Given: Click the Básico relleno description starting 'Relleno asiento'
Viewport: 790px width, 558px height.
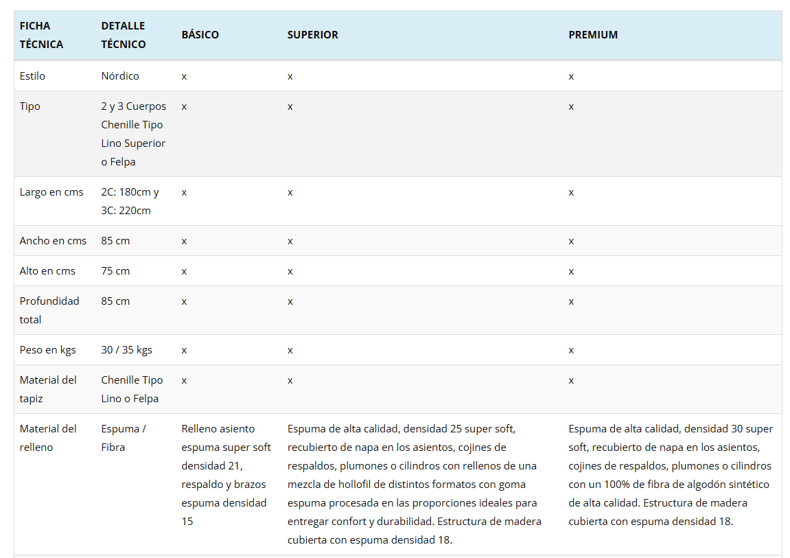Looking at the screenshot, I should click(x=226, y=475).
